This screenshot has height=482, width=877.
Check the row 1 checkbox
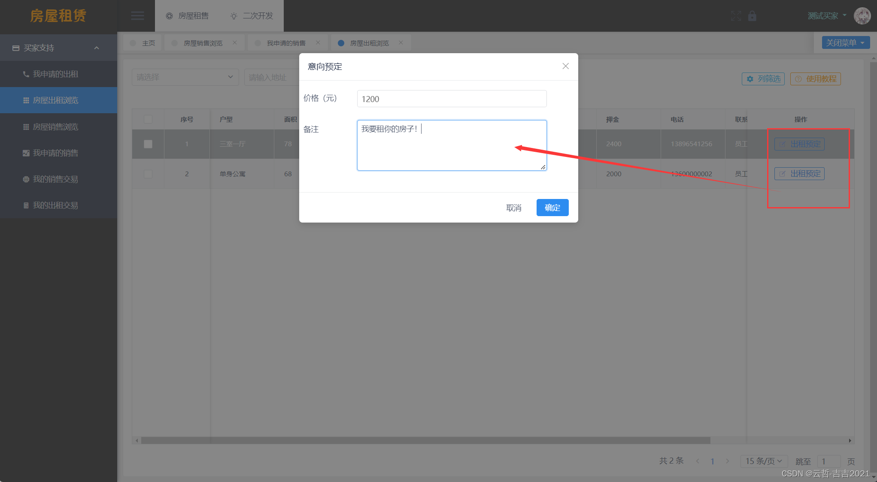pyautogui.click(x=148, y=144)
